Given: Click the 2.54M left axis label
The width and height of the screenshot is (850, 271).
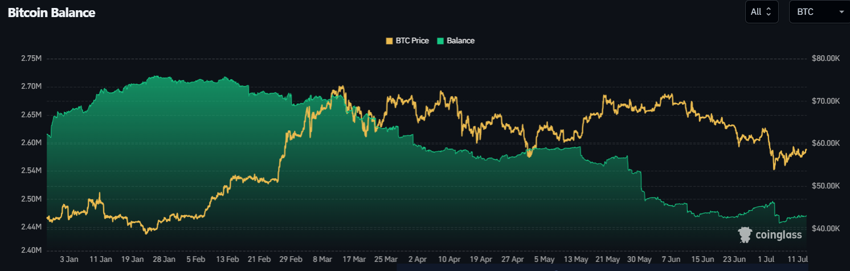Looking at the screenshot, I should coord(31,171).
